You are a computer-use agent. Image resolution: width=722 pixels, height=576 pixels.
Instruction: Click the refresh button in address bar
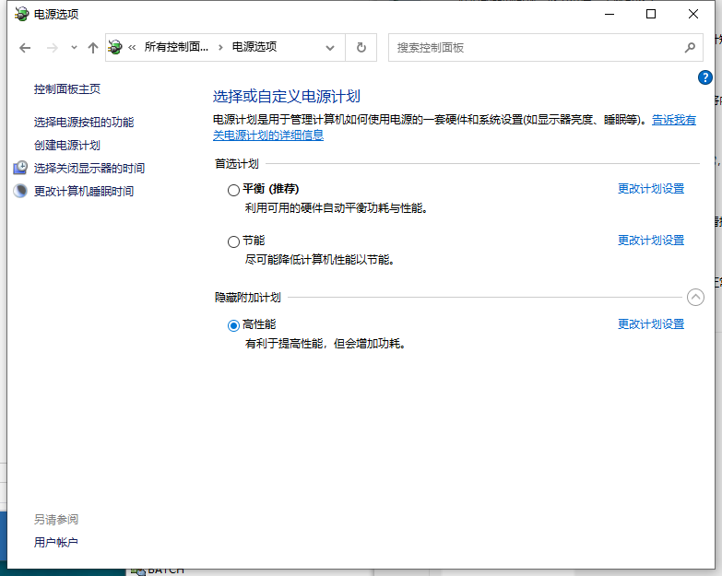(361, 47)
